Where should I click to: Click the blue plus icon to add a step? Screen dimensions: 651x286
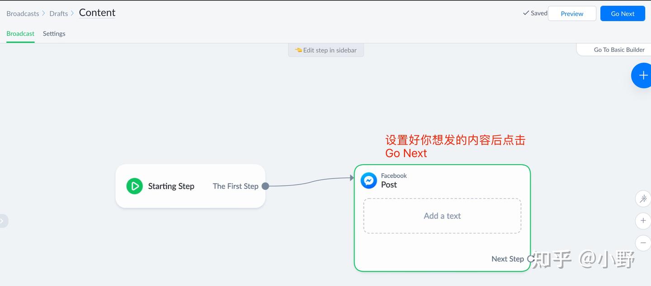(642, 75)
